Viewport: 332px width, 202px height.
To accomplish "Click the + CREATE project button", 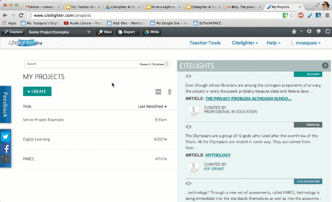I will tap(37, 91).
